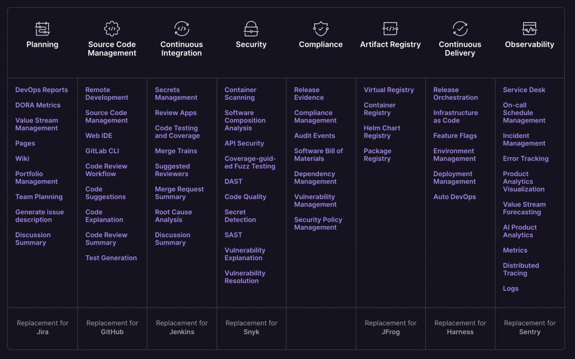Open Code Quality
575x359 pixels.
click(245, 197)
